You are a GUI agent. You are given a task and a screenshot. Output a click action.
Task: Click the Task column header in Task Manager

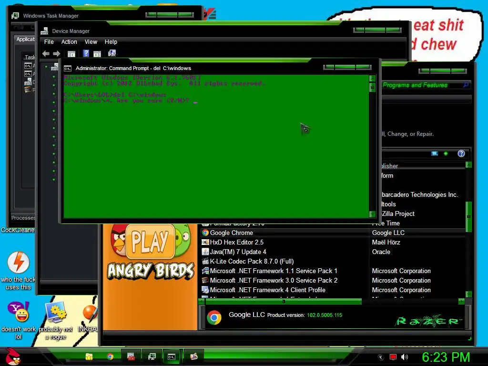pyautogui.click(x=30, y=57)
